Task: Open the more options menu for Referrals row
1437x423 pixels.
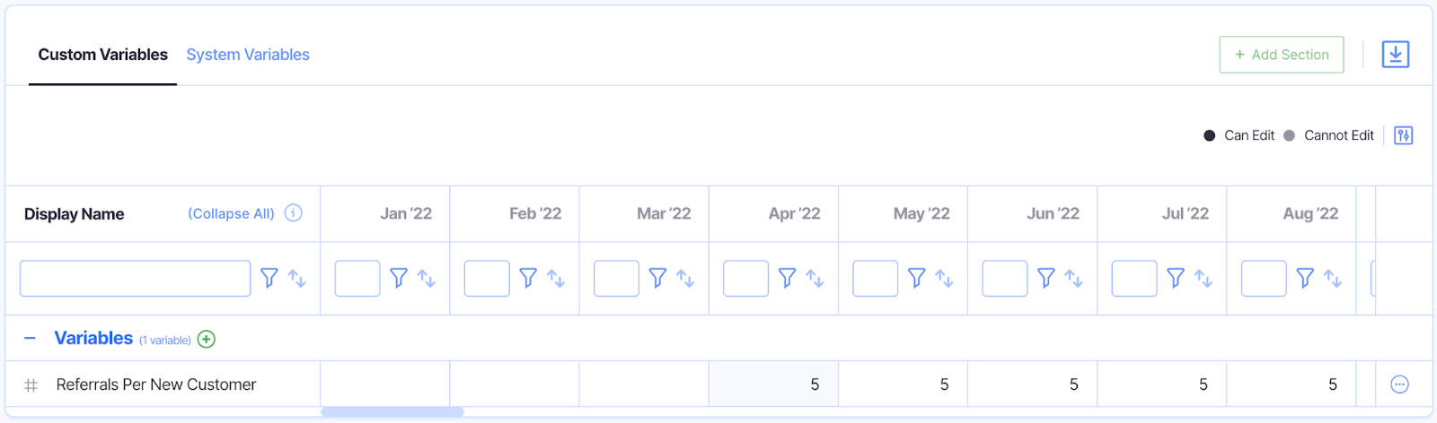Action: 1399,384
